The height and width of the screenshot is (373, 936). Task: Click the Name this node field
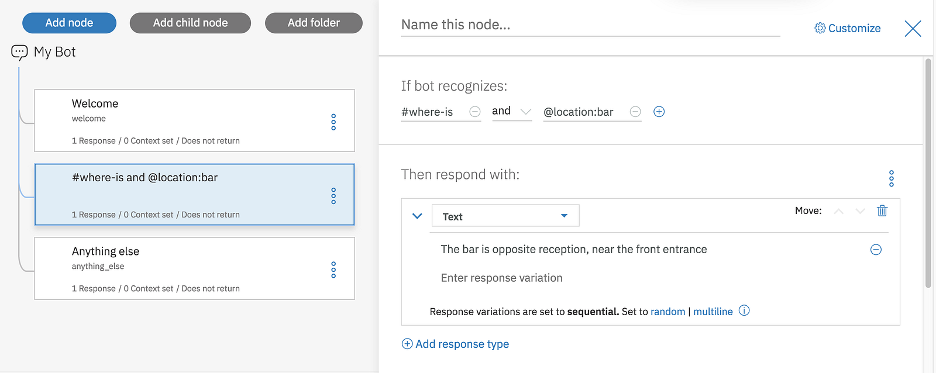pos(590,25)
